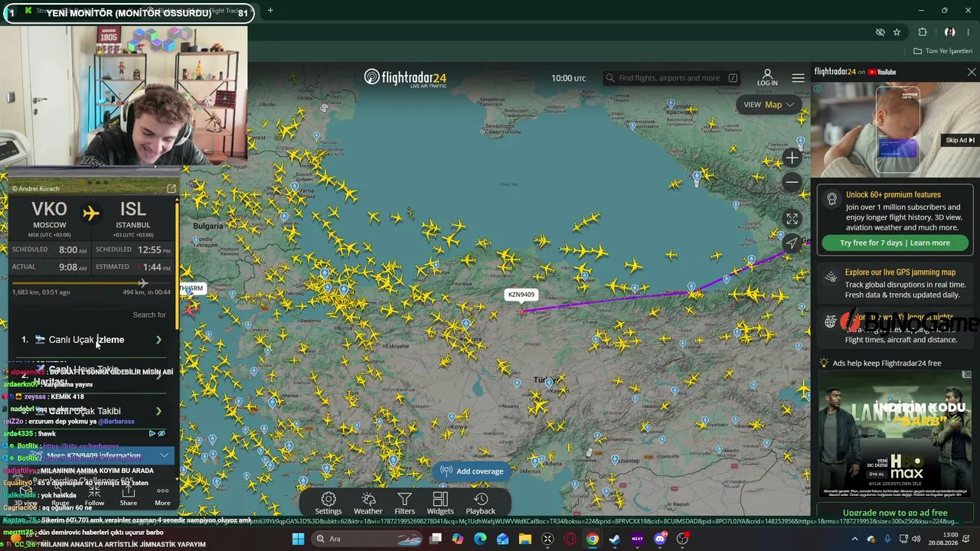Open Discord from the taskbar
Viewport: 980px width, 551px height.
tap(660, 539)
